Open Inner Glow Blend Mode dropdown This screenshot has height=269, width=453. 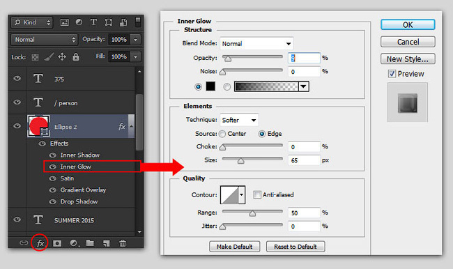(256, 44)
